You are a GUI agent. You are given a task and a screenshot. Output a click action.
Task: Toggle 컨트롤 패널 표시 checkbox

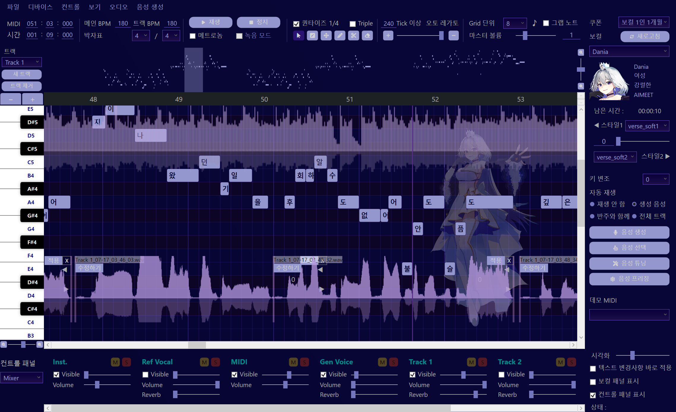click(x=593, y=395)
